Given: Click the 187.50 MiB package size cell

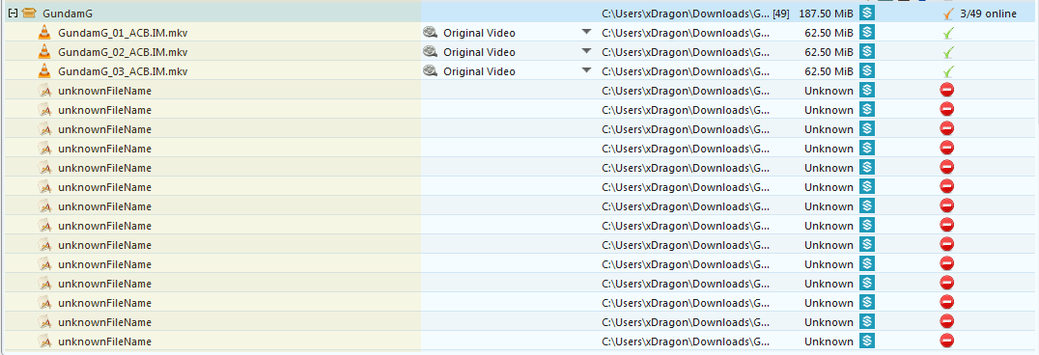Looking at the screenshot, I should click(827, 14).
